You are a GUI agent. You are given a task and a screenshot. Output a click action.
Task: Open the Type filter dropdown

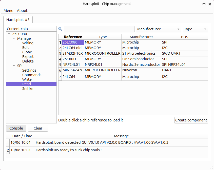(x=195, y=29)
